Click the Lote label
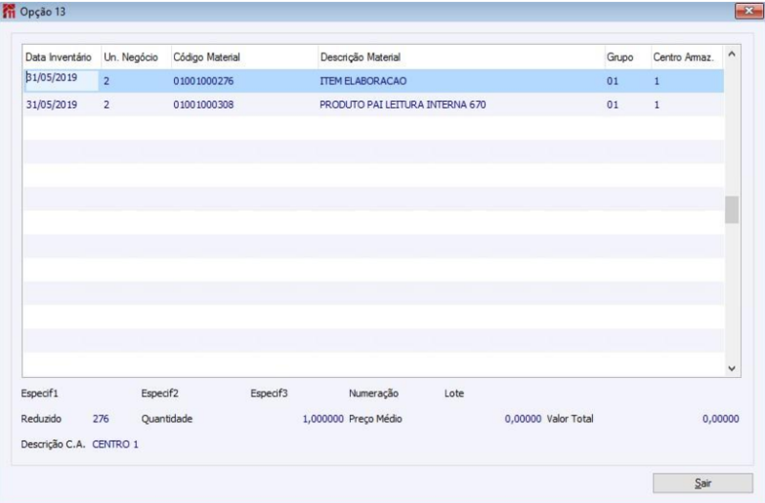Image resolution: width=765 pixels, height=503 pixels. point(453,393)
